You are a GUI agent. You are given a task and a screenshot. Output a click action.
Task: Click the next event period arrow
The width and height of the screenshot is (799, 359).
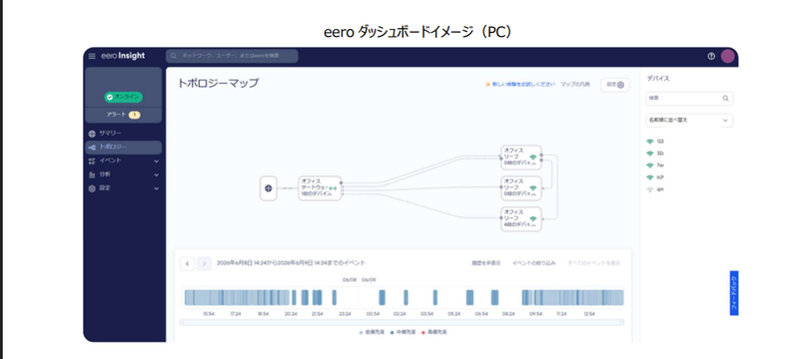coord(205,263)
